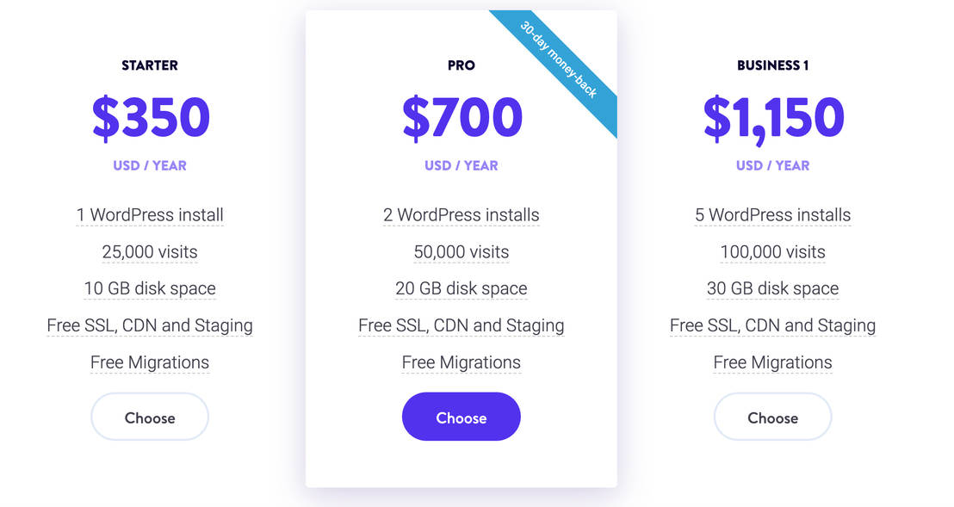The width and height of the screenshot is (954, 507).
Task: Click the Choose button under the Starter plan
Action: tap(149, 417)
